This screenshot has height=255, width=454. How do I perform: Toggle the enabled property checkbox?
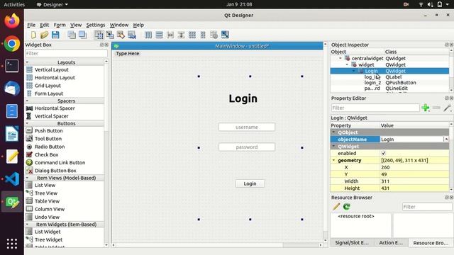click(383, 153)
